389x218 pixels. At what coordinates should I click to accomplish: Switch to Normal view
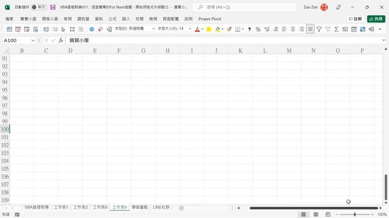pyautogui.click(x=303, y=214)
